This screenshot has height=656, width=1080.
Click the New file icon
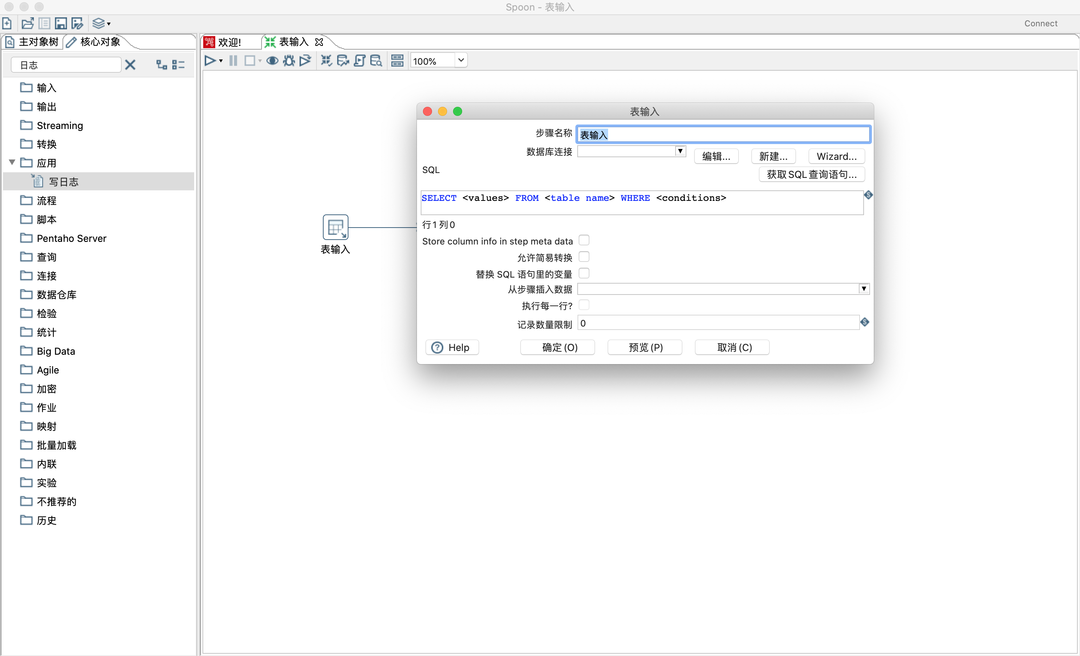pyautogui.click(x=7, y=23)
